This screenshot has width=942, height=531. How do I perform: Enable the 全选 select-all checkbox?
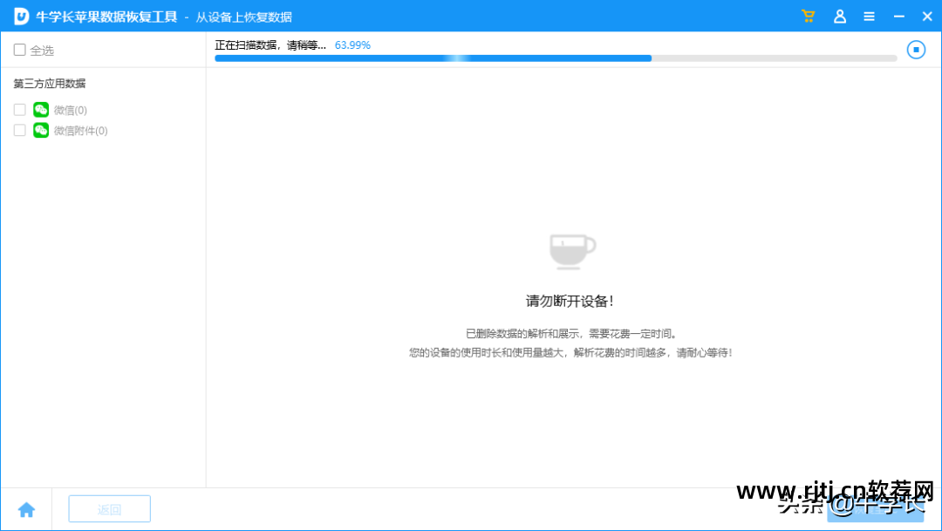18,50
